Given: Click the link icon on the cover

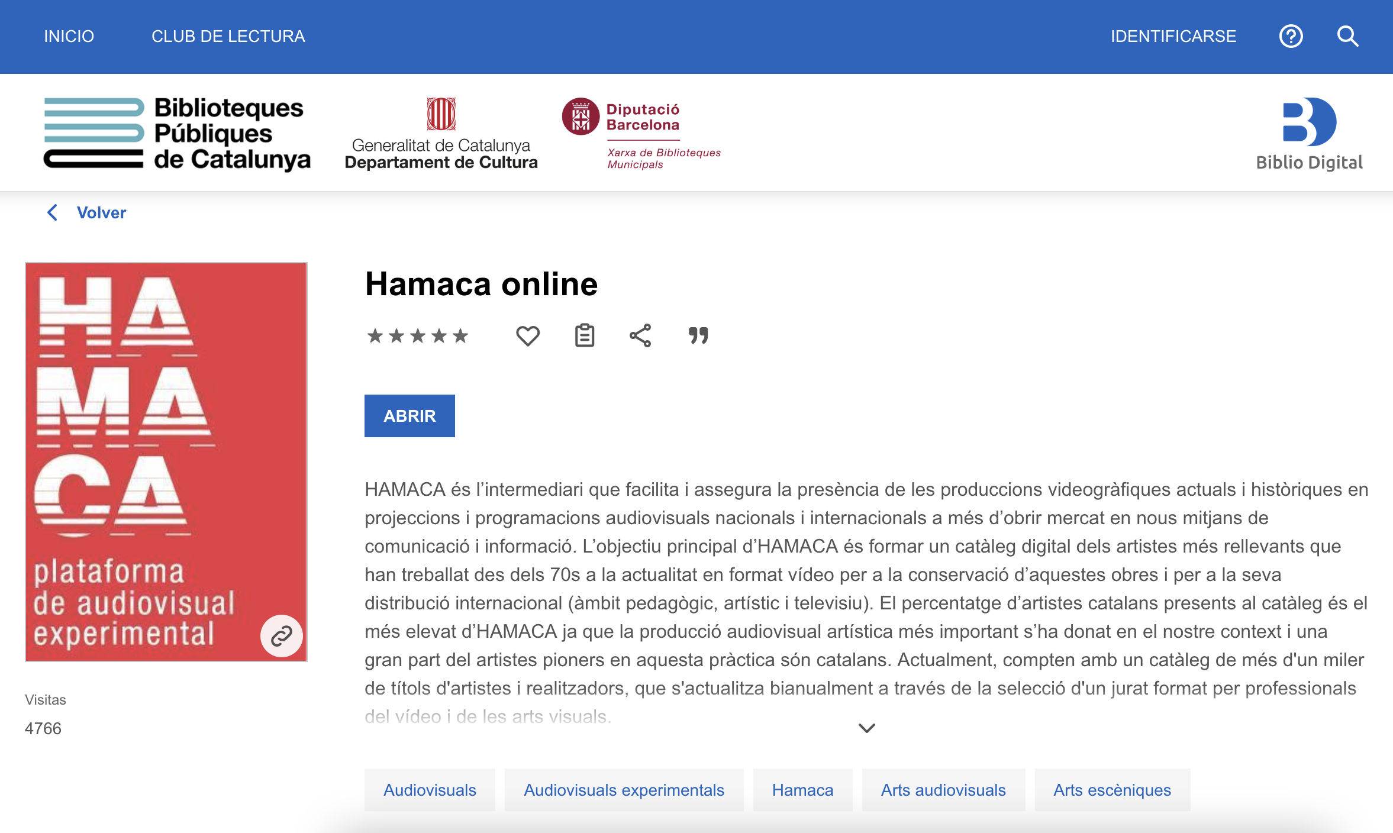Looking at the screenshot, I should click(x=282, y=636).
